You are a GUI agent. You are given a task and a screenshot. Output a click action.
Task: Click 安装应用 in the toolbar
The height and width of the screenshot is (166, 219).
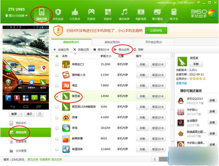61,50
